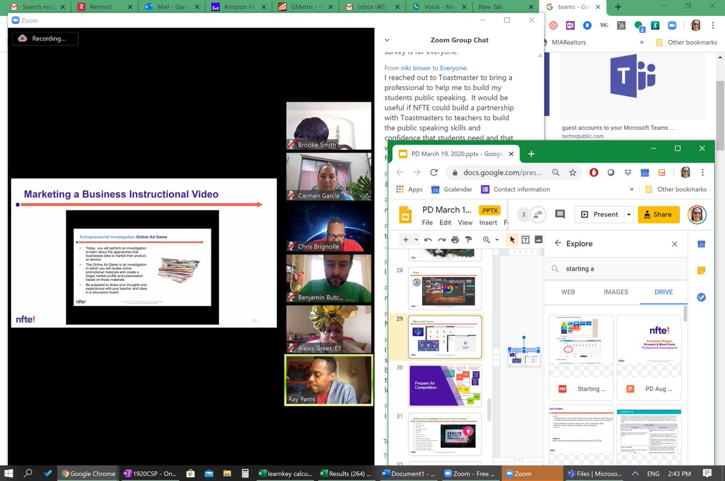Click the .PPTX file format badge

(489, 210)
